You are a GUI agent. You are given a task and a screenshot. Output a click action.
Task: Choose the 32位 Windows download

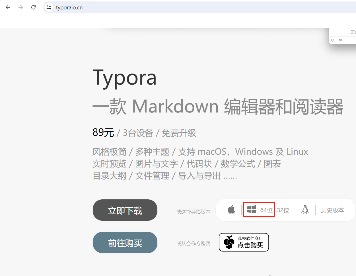283,210
